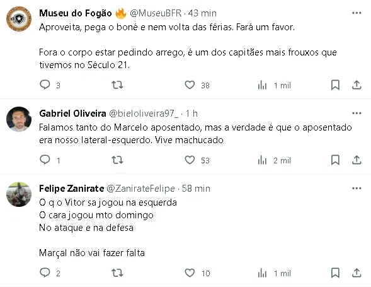The width and height of the screenshot is (371, 287).
Task: Open Felipe Zanirate's profile picture
Action: pyautogui.click(x=19, y=194)
